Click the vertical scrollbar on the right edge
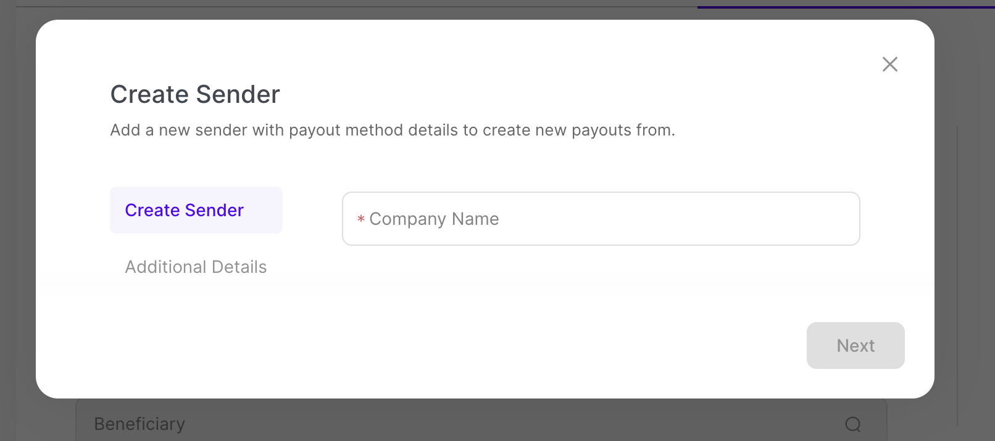The width and height of the screenshot is (995, 441). coord(957,277)
